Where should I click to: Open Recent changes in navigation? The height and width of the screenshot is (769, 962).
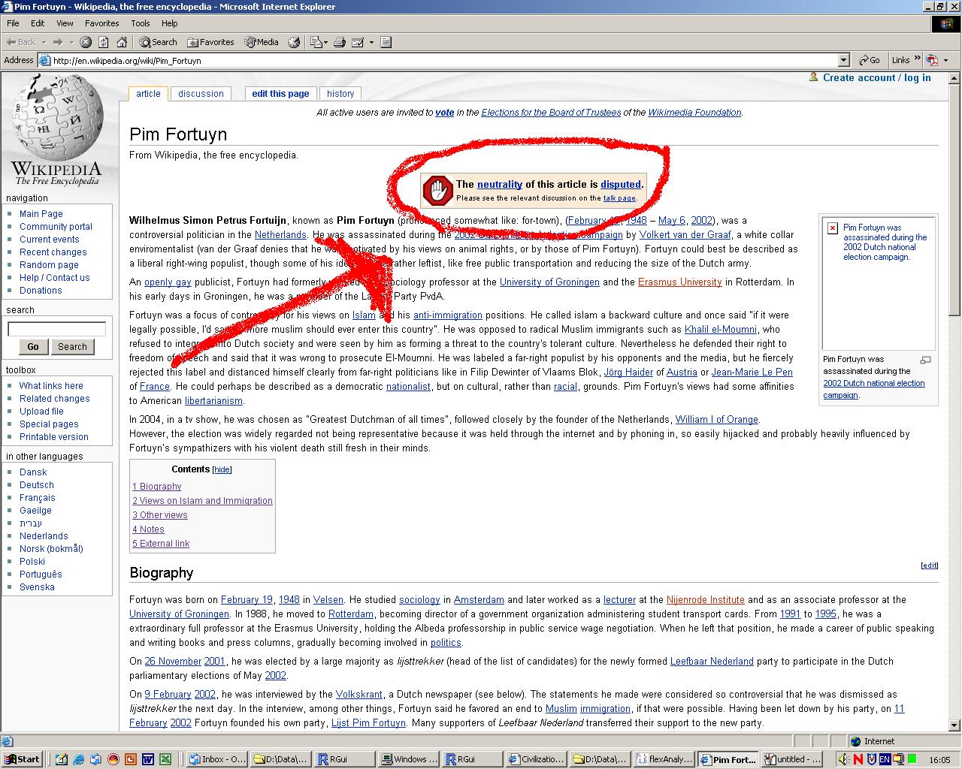click(53, 252)
